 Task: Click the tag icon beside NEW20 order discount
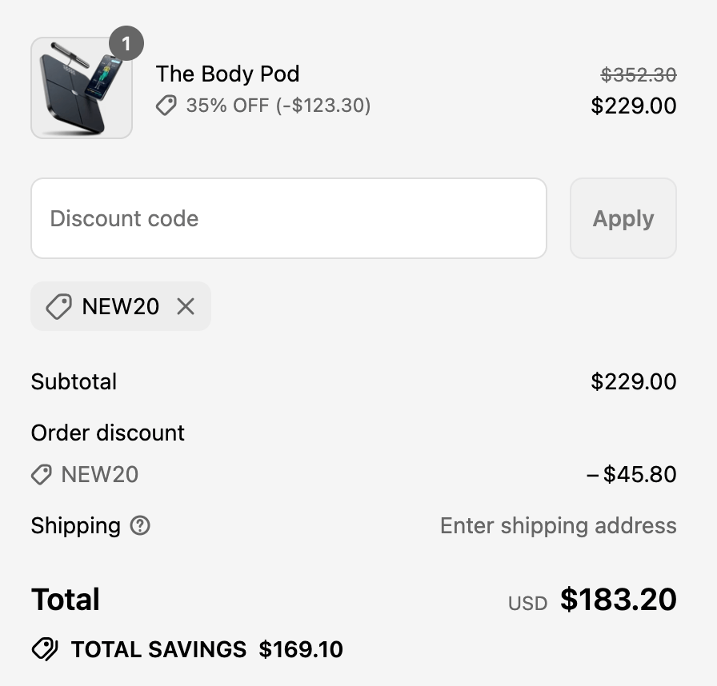42,475
